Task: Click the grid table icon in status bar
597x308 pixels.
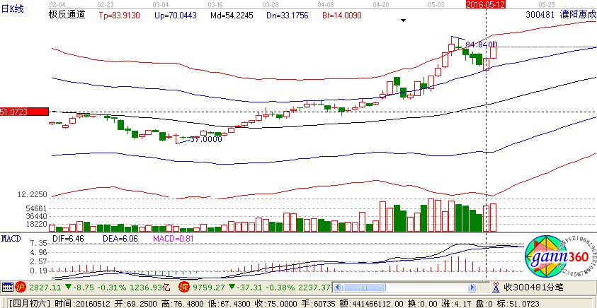Action: (x=7, y=288)
